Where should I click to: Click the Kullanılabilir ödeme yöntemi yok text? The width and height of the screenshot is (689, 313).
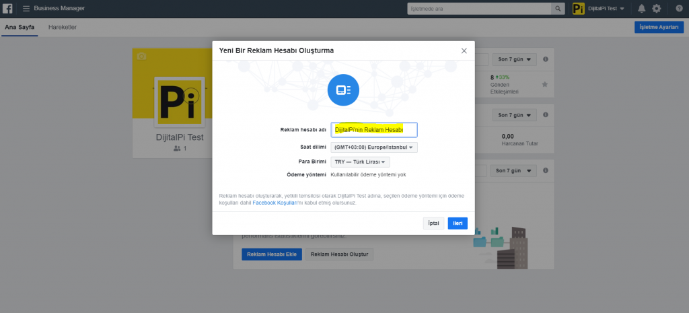[368, 174]
